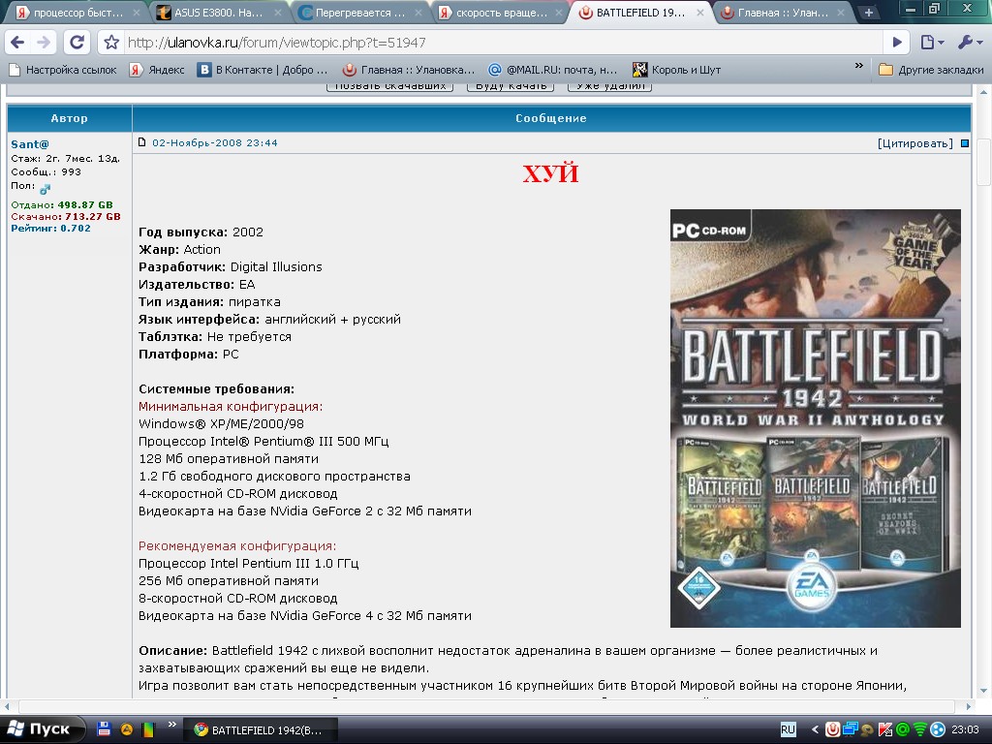Click the small post icon before the date
Viewport: 992px width, 744px height.
(142, 142)
